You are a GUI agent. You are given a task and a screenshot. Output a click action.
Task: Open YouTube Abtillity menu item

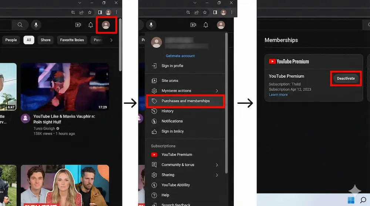click(x=185, y=185)
